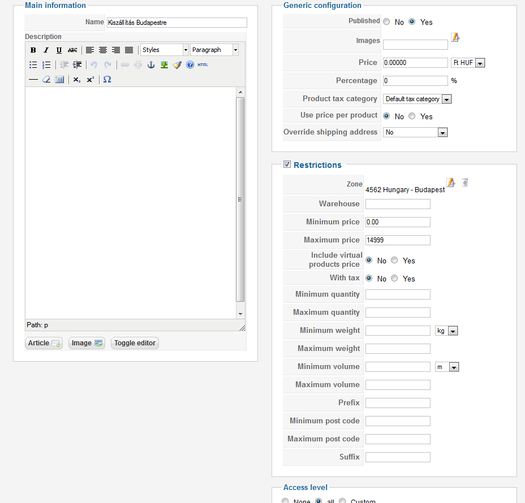Click the Minimum price input field
This screenshot has height=503, width=525.
coord(398,222)
